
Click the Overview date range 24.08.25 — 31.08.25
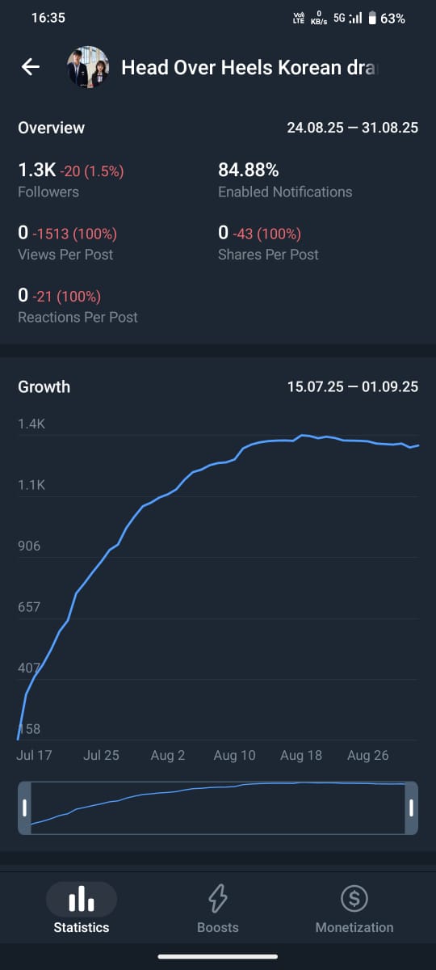(353, 128)
